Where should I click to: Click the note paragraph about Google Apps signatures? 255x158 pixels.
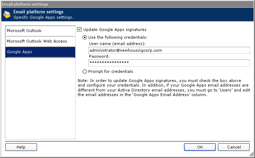(x=164, y=88)
